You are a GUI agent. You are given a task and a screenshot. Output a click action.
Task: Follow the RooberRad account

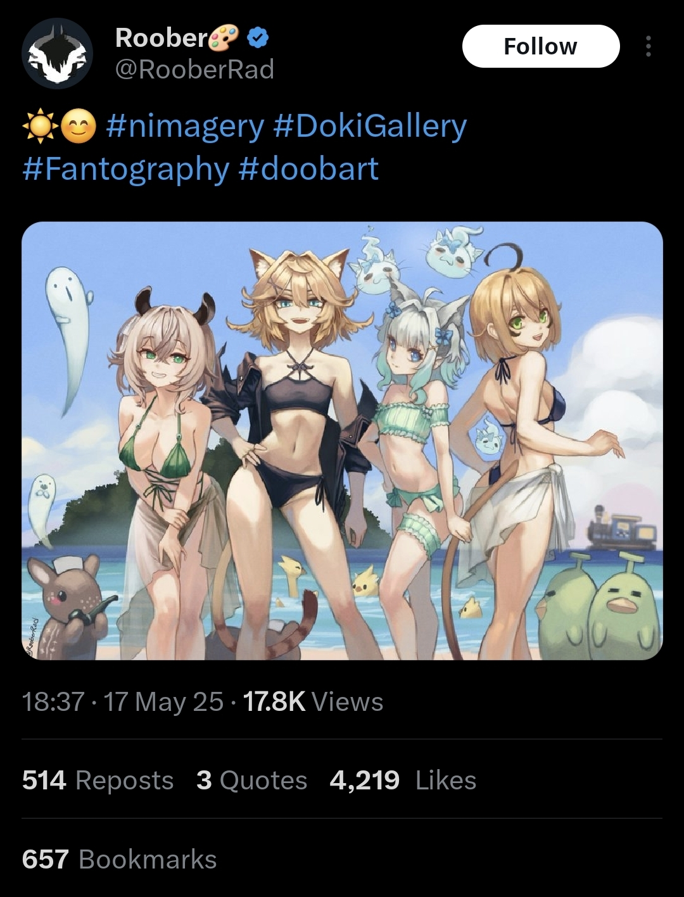coord(541,46)
